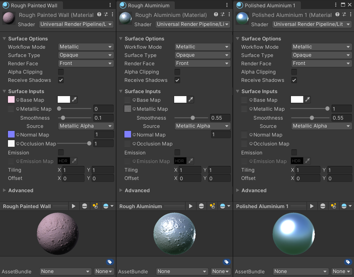
Task: Open the Workflow Mode dropdown on Rough Painted Wall
Action: (x=86, y=47)
